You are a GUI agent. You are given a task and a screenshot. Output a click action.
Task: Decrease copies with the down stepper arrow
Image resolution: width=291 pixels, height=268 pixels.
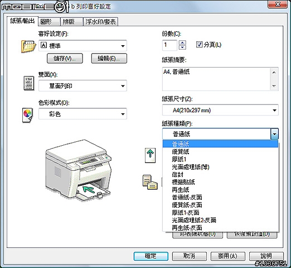[182, 47]
